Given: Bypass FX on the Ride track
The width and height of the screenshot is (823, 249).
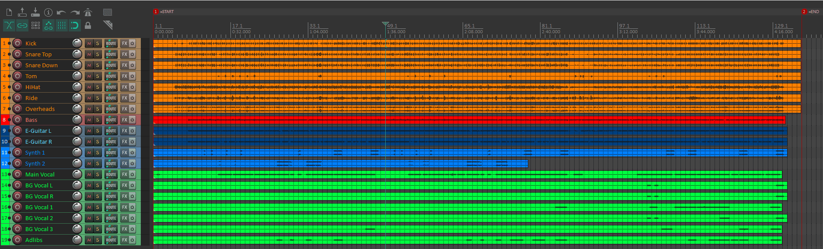Looking at the screenshot, I should click(x=132, y=98).
